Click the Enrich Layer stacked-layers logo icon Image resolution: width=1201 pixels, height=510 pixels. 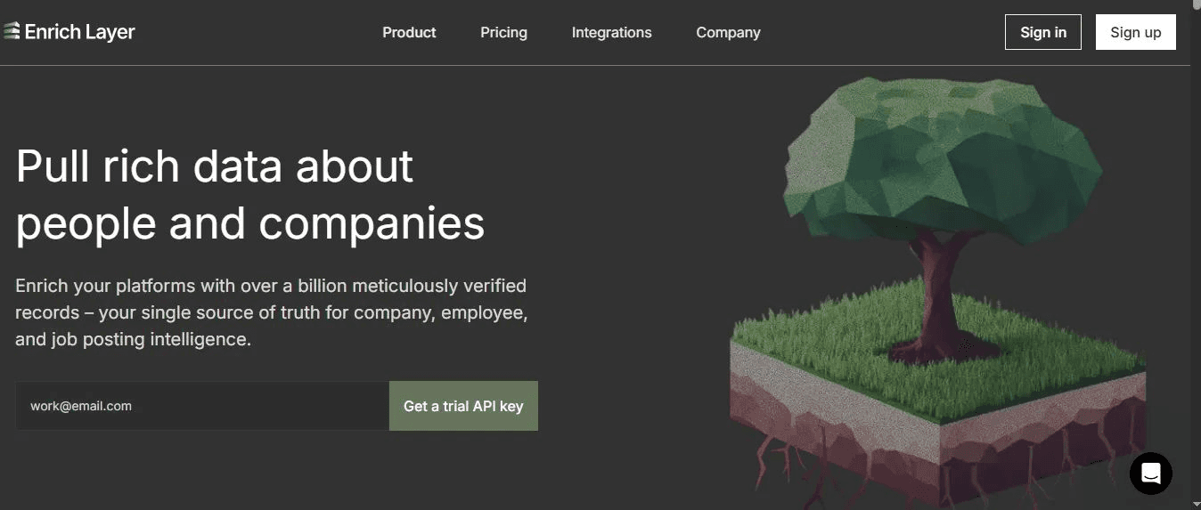[x=11, y=32]
